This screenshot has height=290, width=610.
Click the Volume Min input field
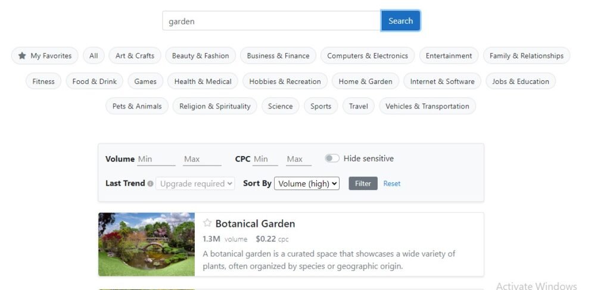pos(156,159)
